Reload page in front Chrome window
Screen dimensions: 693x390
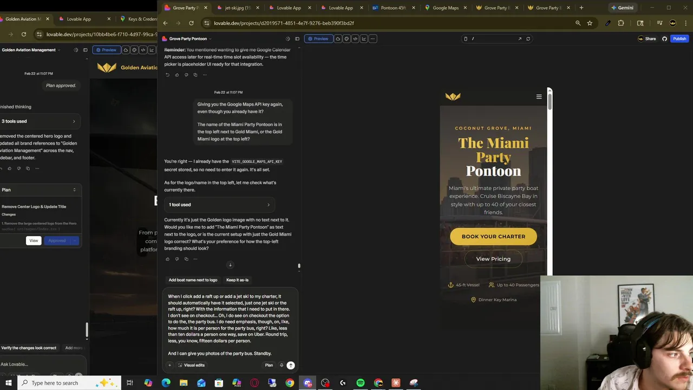tap(191, 23)
